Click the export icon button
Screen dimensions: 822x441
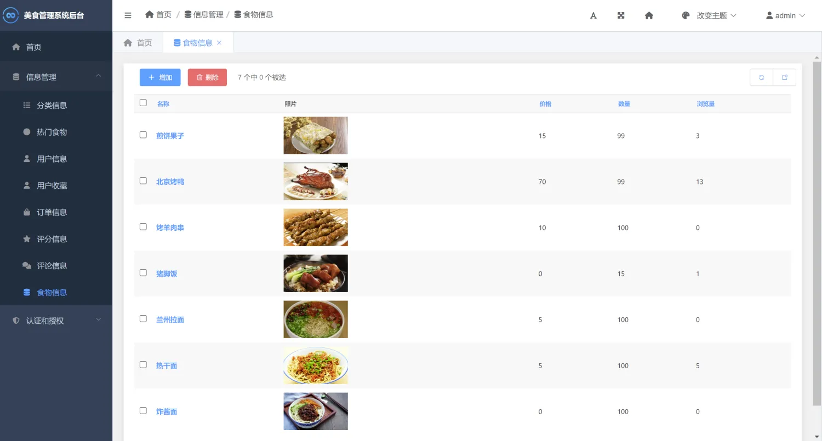pyautogui.click(x=785, y=78)
